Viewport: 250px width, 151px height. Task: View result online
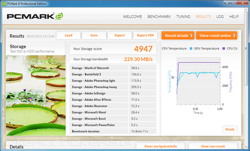point(217,35)
